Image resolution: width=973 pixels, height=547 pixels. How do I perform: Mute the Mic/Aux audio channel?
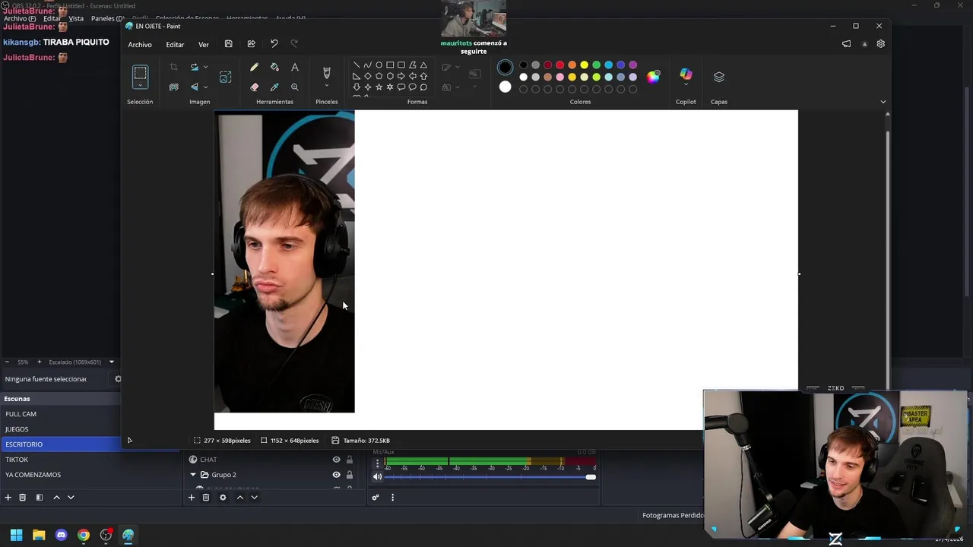(x=377, y=476)
